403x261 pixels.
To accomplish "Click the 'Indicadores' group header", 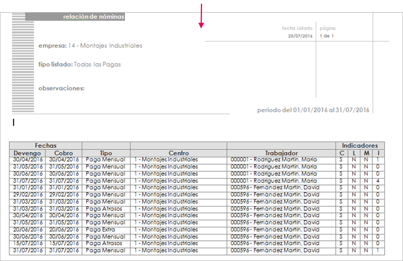I will 360,145.
